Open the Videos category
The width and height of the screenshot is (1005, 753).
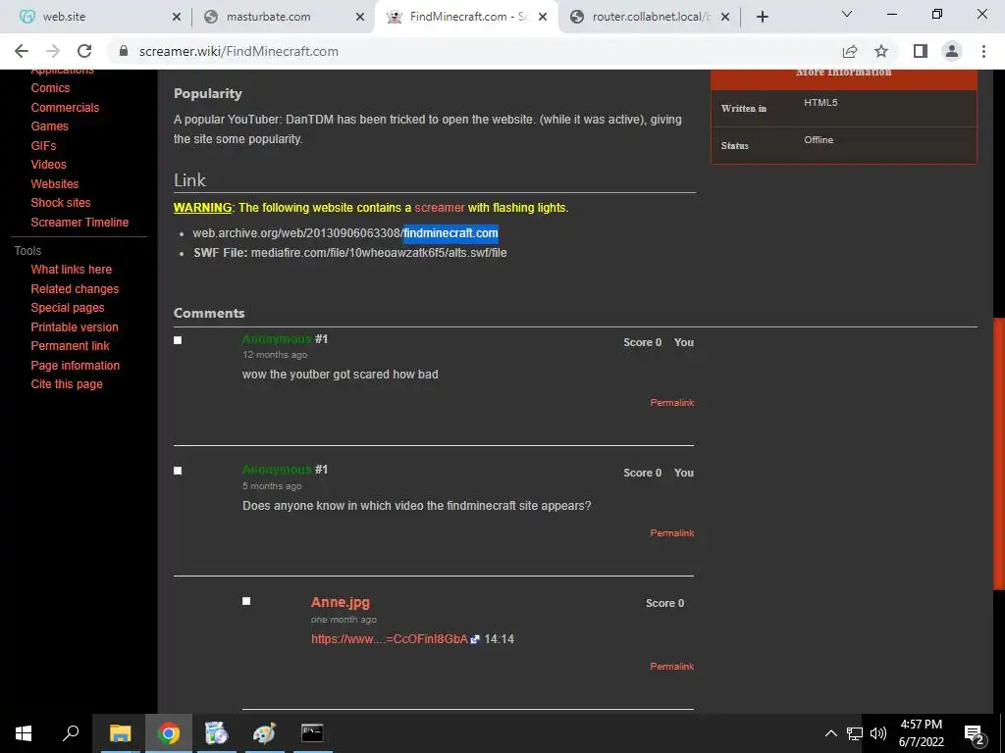point(48,165)
